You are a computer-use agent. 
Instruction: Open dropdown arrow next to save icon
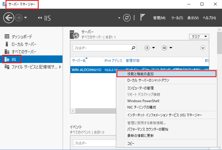point(171,48)
